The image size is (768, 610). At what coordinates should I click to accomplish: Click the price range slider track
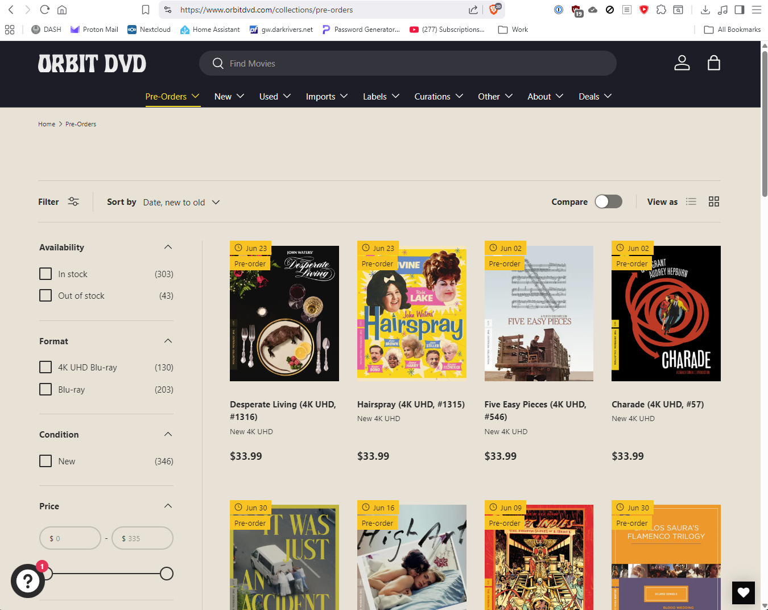click(107, 574)
